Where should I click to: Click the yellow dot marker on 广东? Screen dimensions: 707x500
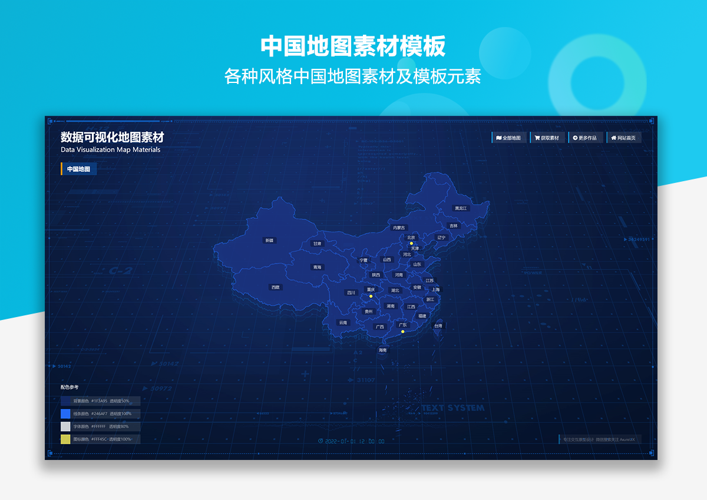403,332
